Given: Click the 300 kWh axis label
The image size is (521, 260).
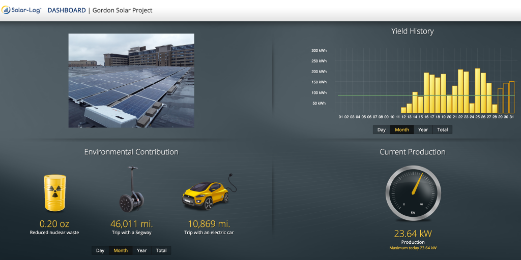Looking at the screenshot, I should (319, 50).
